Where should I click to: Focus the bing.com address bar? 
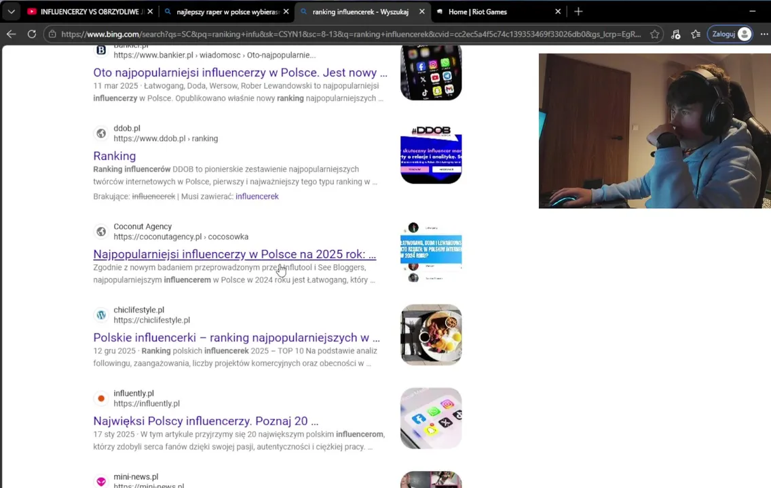click(351, 34)
